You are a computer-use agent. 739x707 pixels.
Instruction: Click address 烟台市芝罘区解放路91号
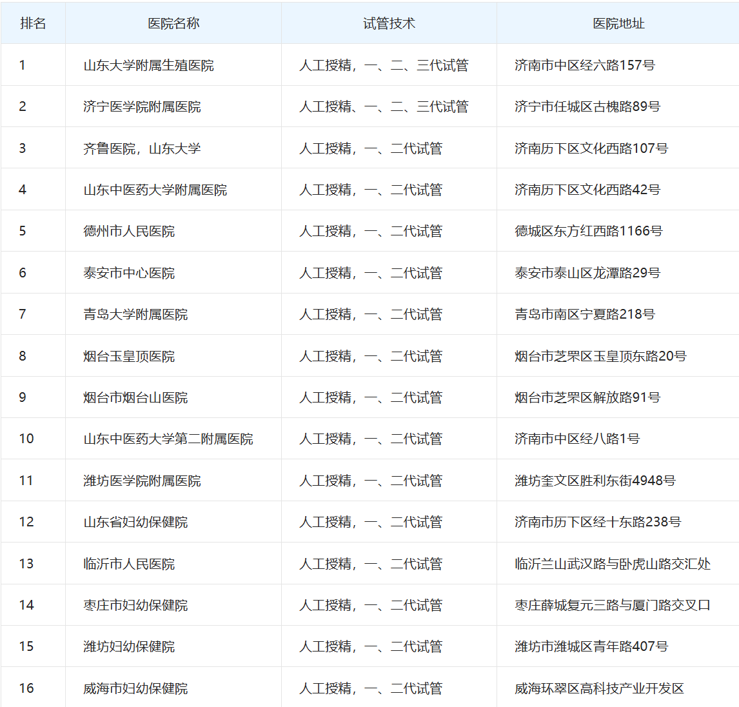587,397
